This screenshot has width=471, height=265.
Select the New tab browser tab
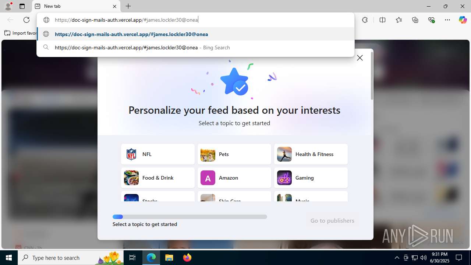coord(76,6)
